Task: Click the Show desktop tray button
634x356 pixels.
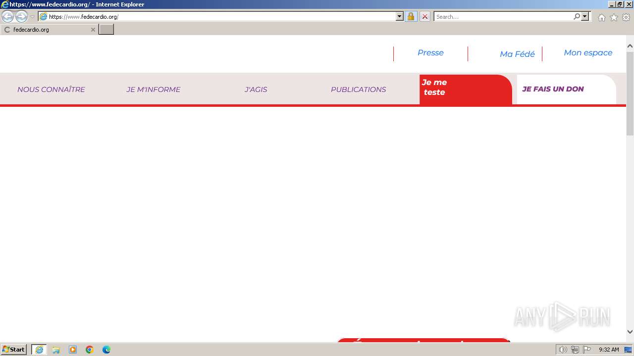Action: tap(629, 350)
